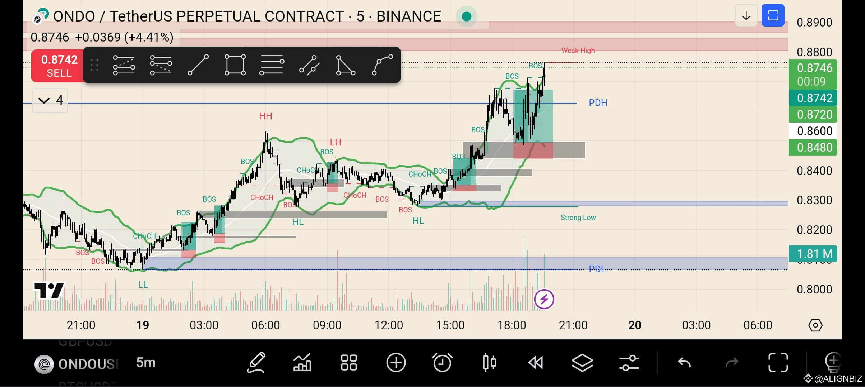The width and height of the screenshot is (865, 387).
Task: Tap the green market status dot
Action: 466,16
